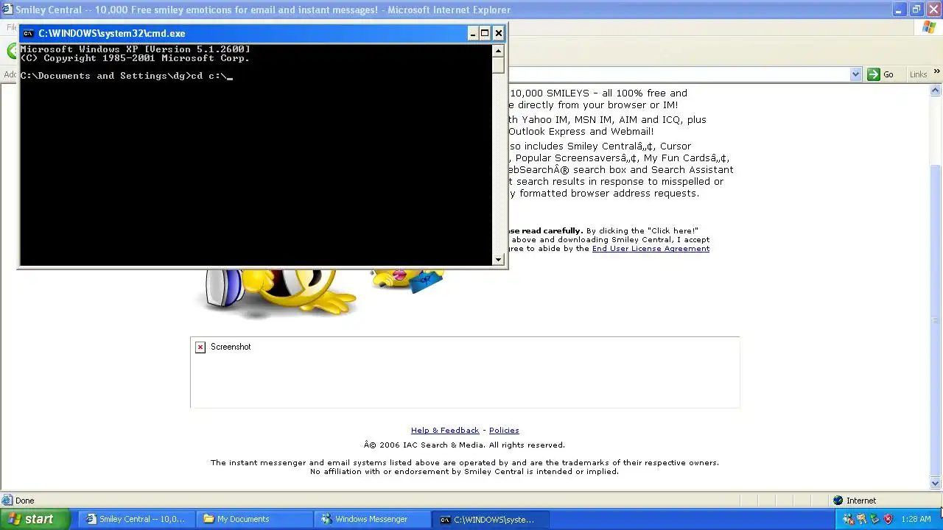Screen dimensions: 943x530
Task: Click the taskbar clock showing 1:28 AM
Action: 916,519
